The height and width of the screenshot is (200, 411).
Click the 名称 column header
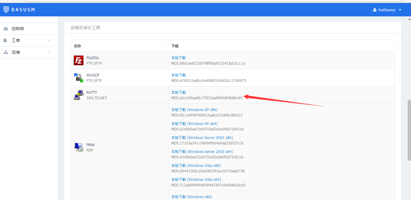pos(77,46)
